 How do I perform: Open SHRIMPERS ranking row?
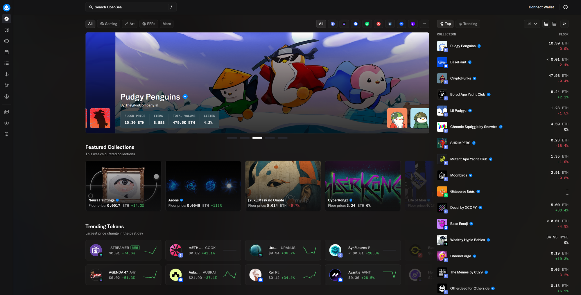503,143
